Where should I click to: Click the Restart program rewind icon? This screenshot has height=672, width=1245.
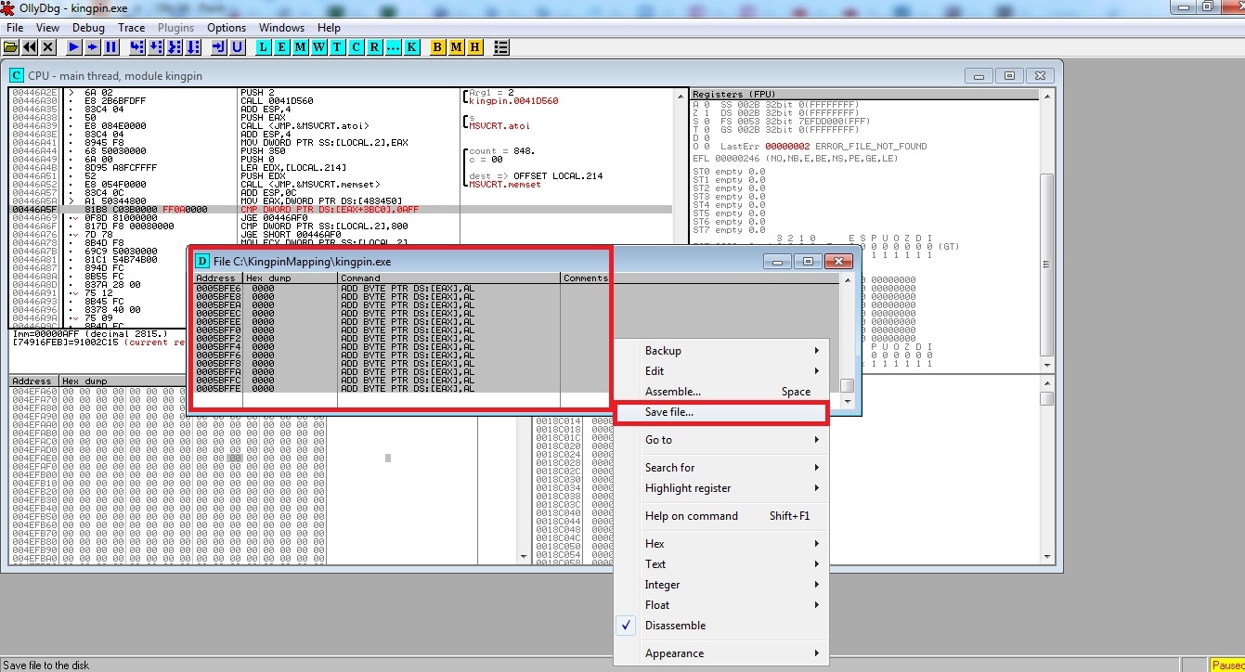(30, 46)
